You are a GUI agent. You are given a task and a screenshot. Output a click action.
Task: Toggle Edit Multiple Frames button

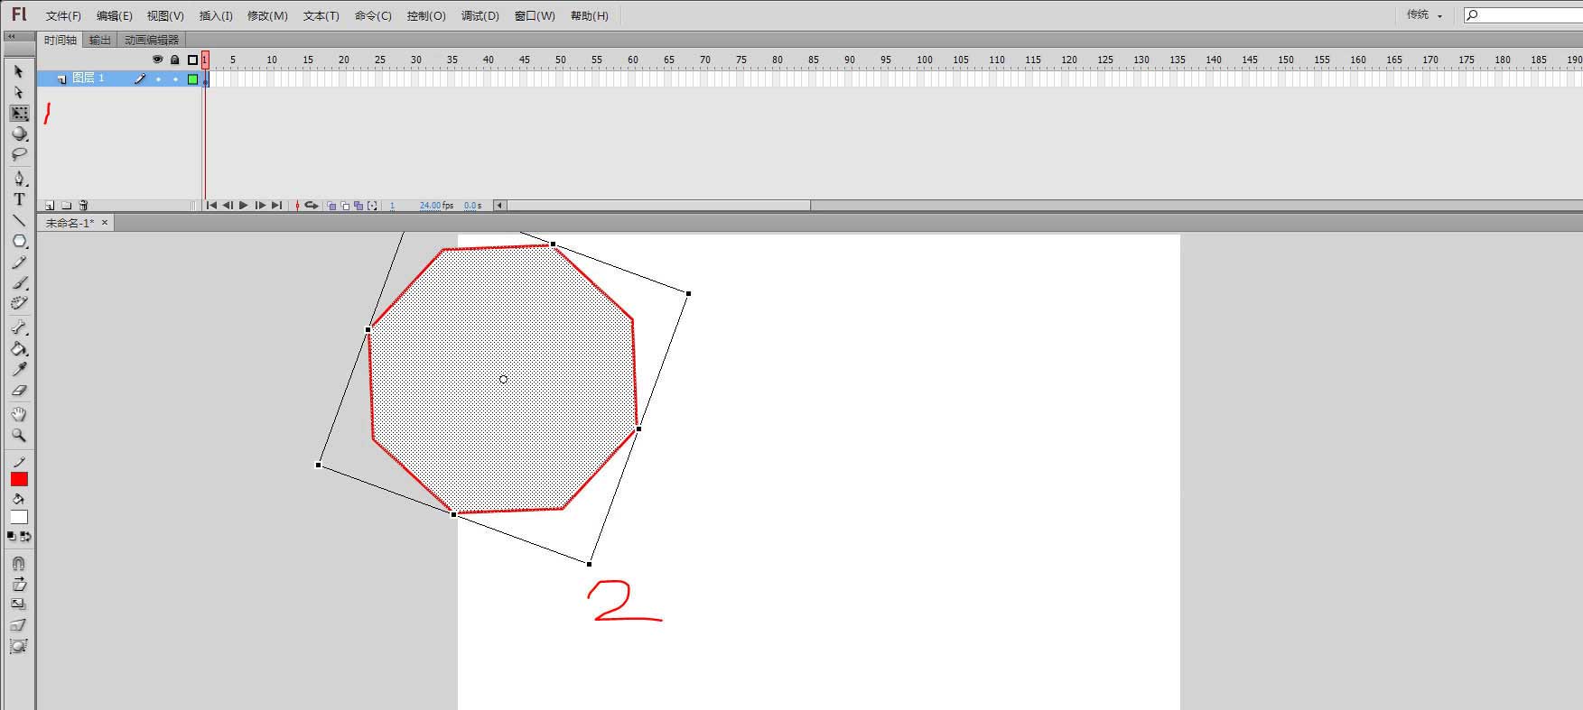(359, 206)
